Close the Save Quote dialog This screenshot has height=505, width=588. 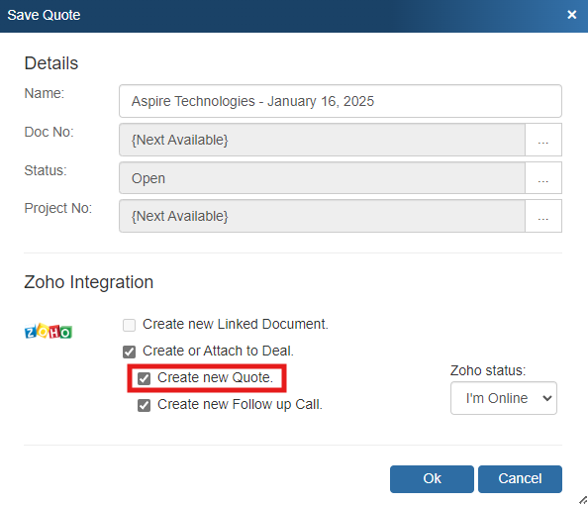[571, 15]
